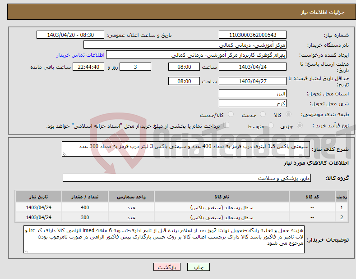Click the نام کالا column header
The width and height of the screenshot is (356, 279).
tap(222, 197)
